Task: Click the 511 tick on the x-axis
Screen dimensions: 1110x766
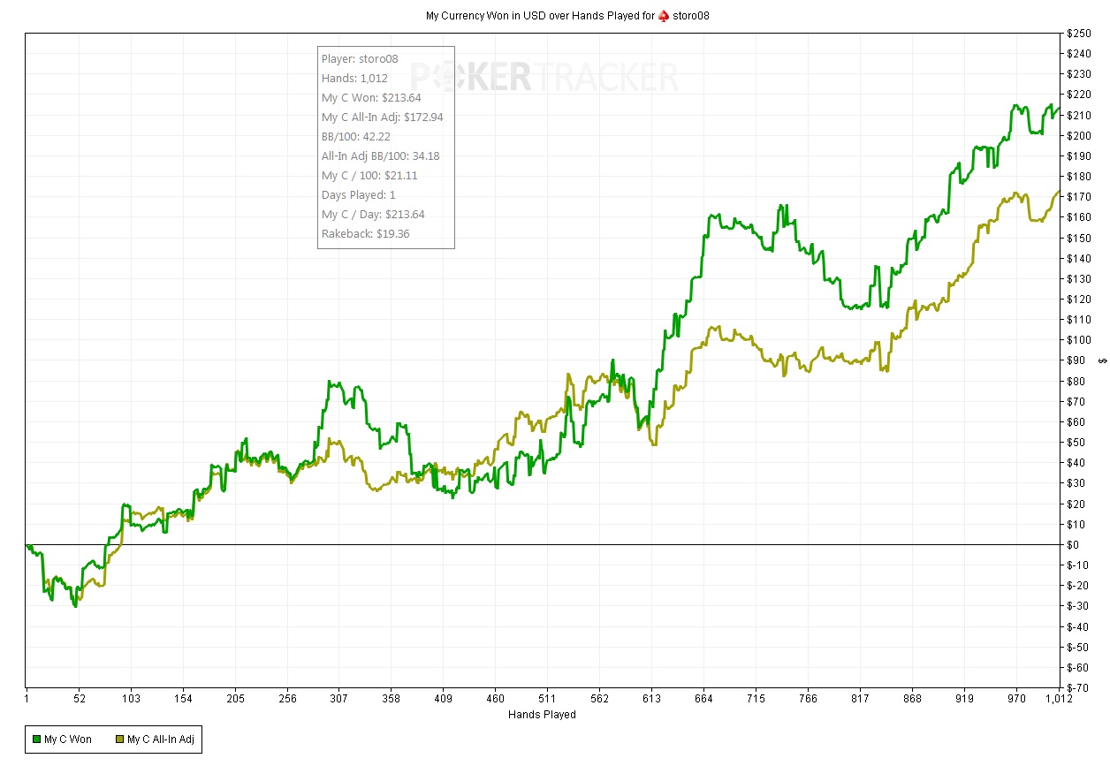Action: pos(547,698)
